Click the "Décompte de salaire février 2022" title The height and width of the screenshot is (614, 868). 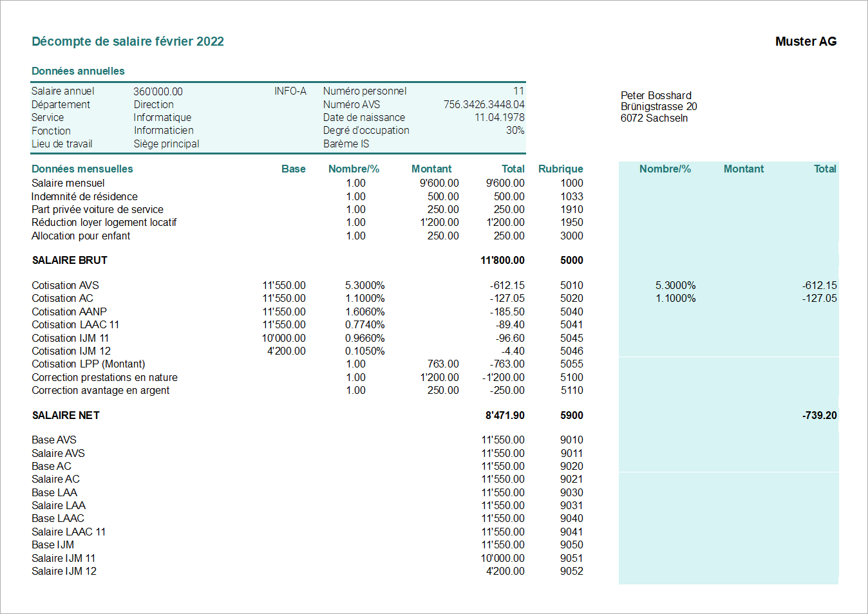pos(127,42)
